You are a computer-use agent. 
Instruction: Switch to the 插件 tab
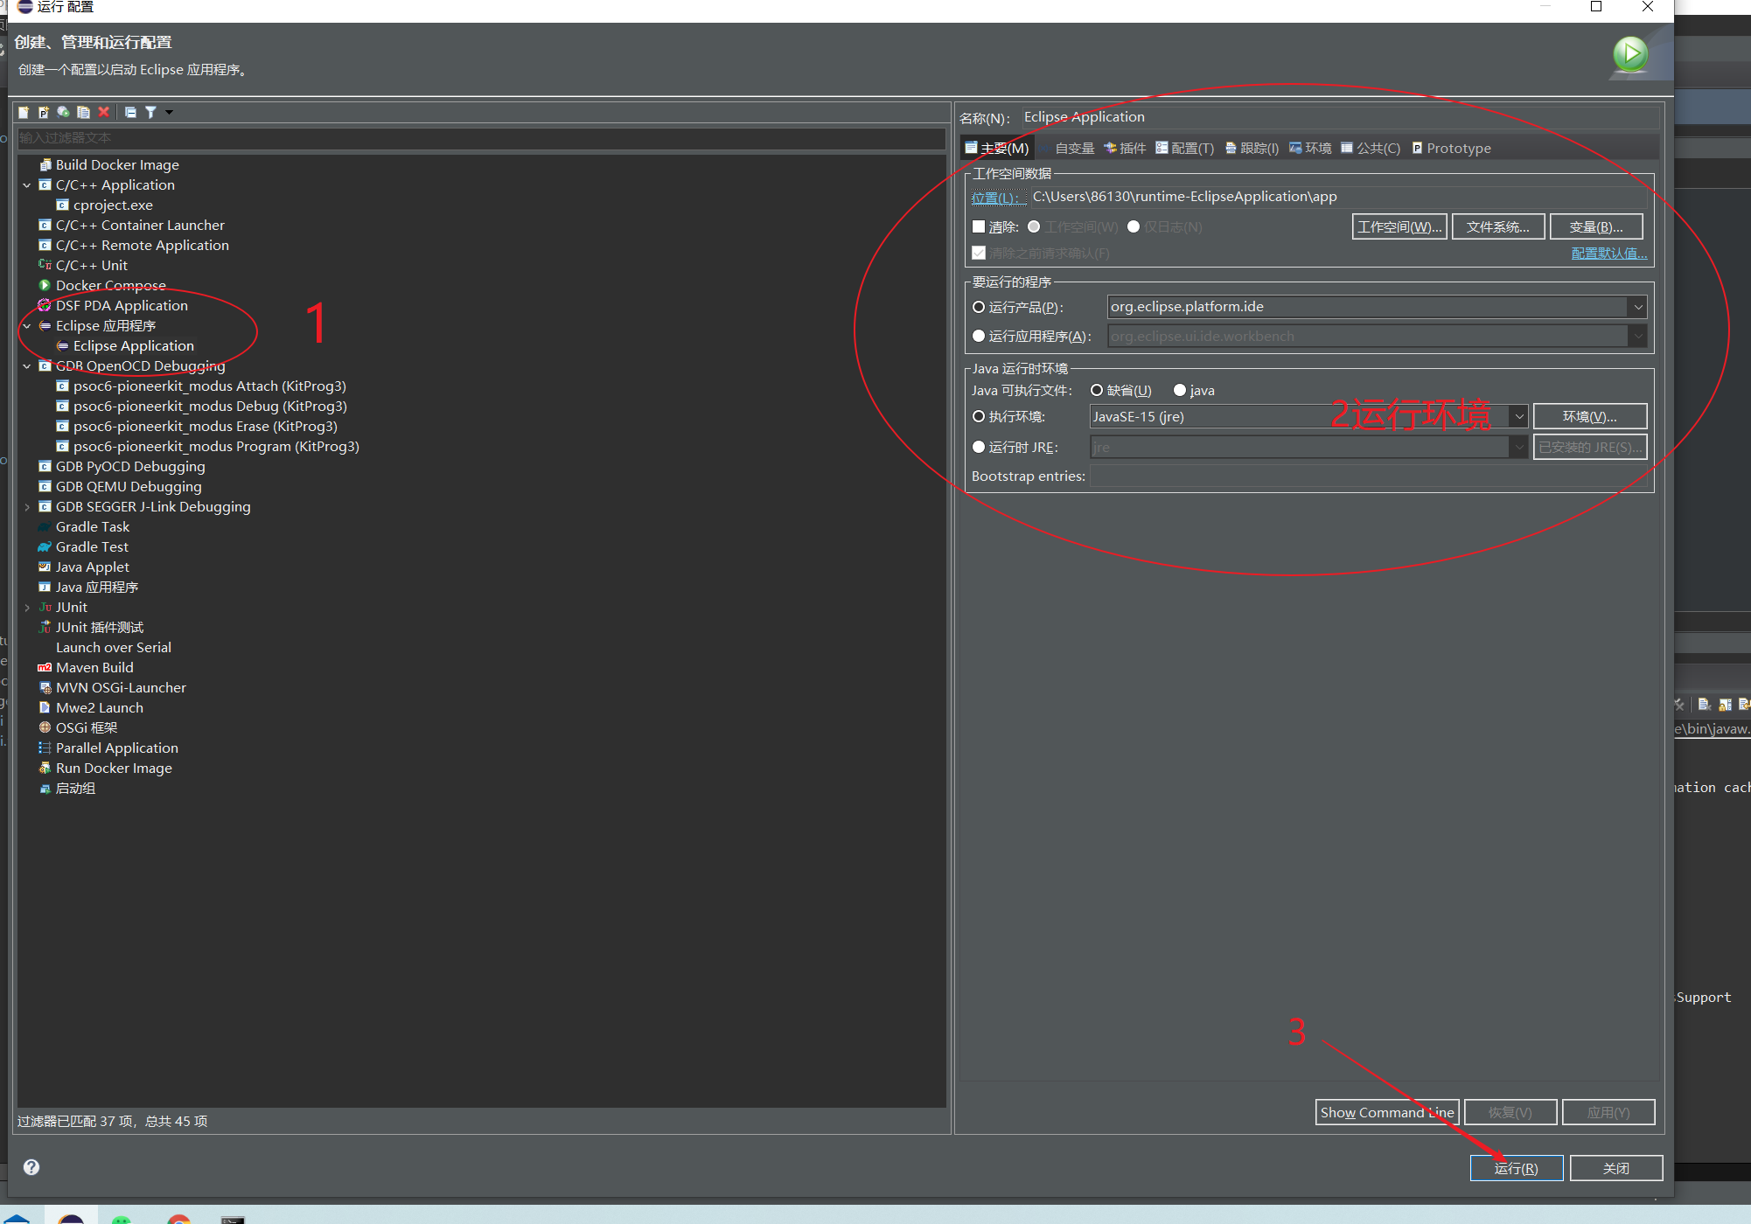(1125, 149)
